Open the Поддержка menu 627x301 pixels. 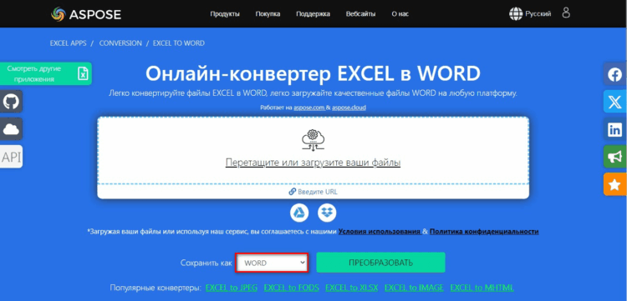(x=313, y=14)
